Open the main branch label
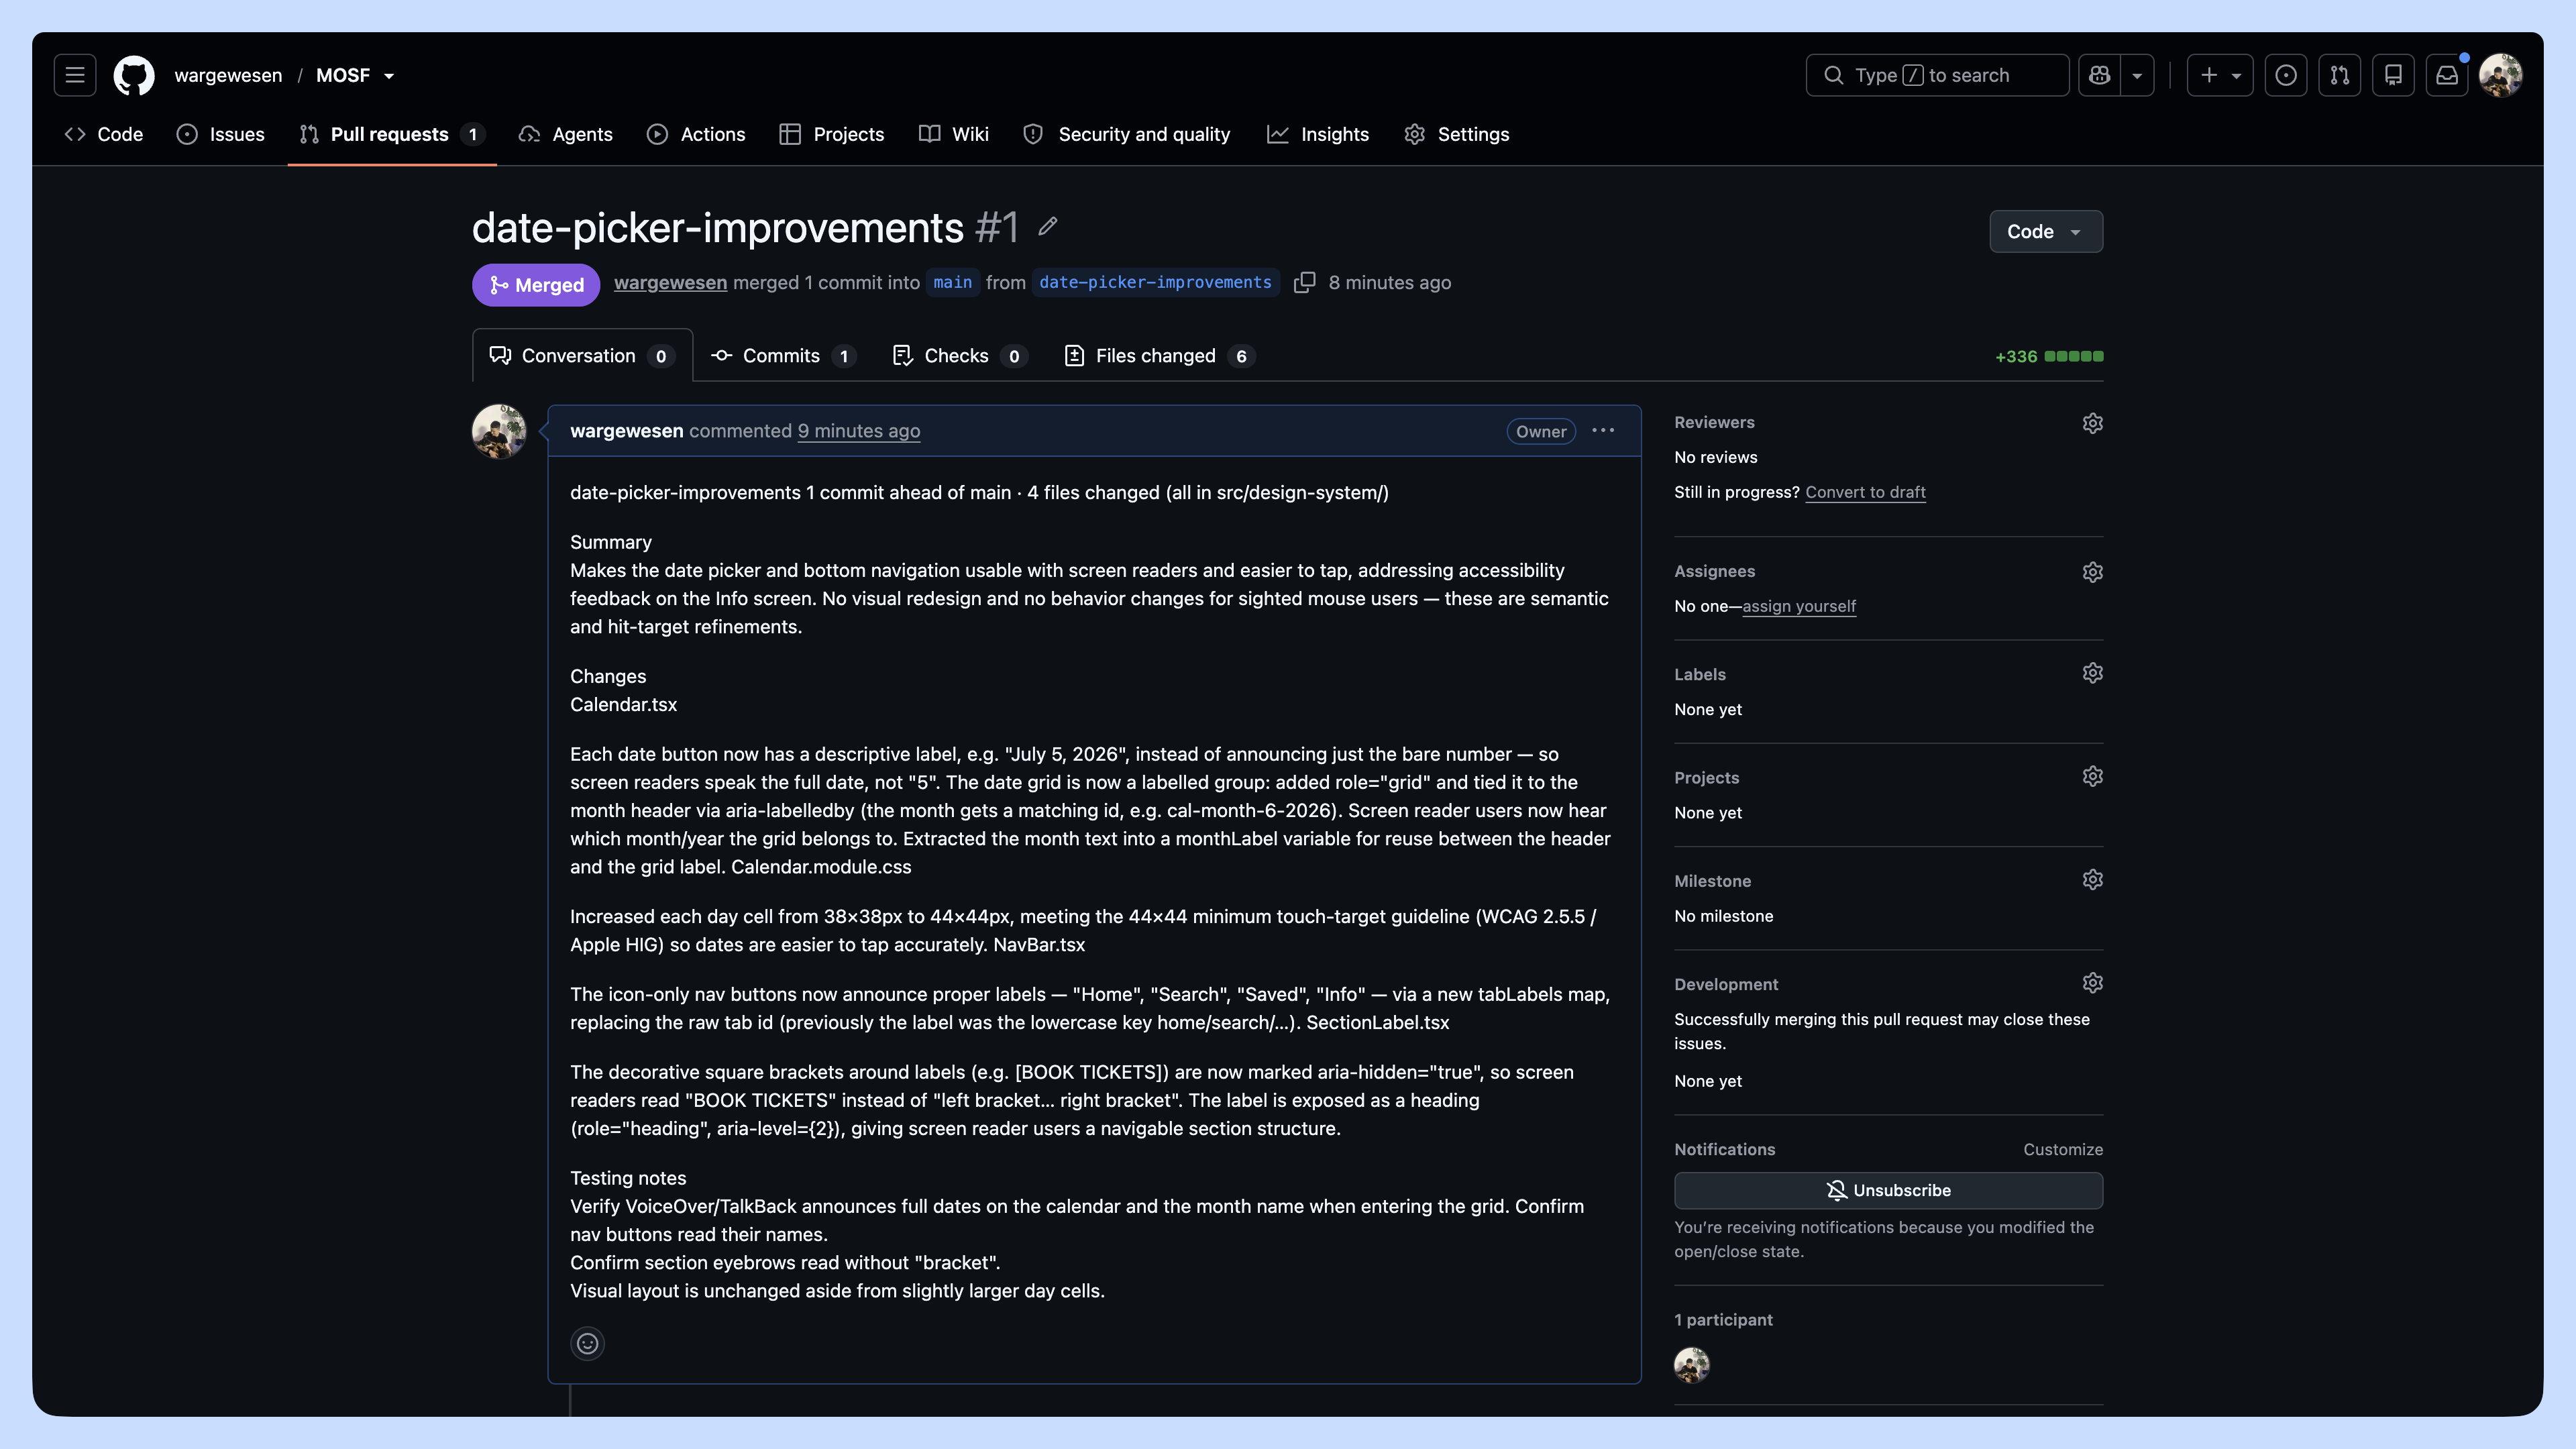The height and width of the screenshot is (1449, 2576). tap(952, 283)
